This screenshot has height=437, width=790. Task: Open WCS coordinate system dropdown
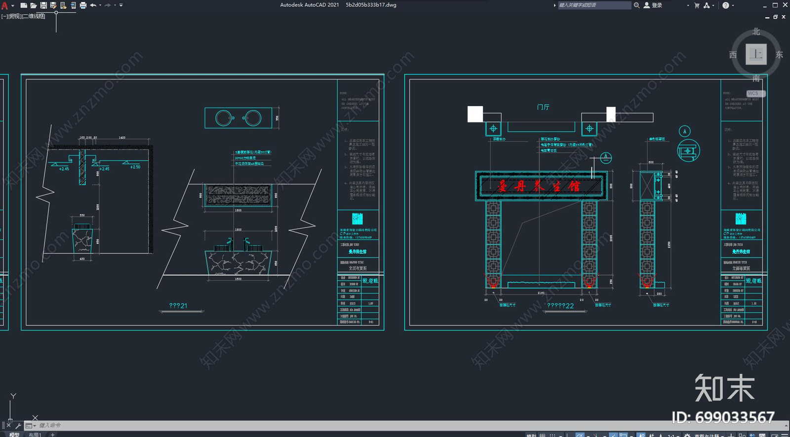click(756, 93)
